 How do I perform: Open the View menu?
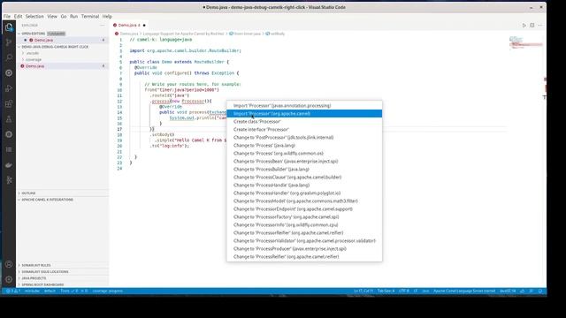pos(52,16)
